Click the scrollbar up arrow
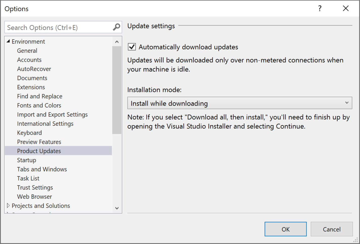This screenshot has width=360, height=244. pyautogui.click(x=117, y=41)
